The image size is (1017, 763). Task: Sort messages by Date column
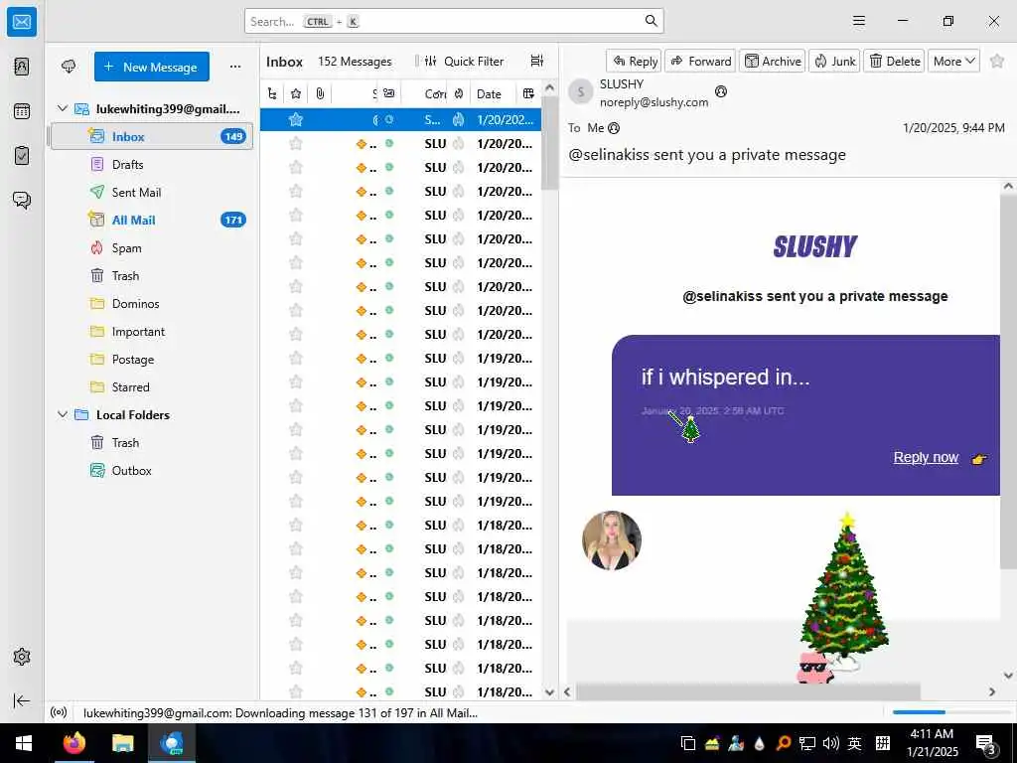(489, 94)
